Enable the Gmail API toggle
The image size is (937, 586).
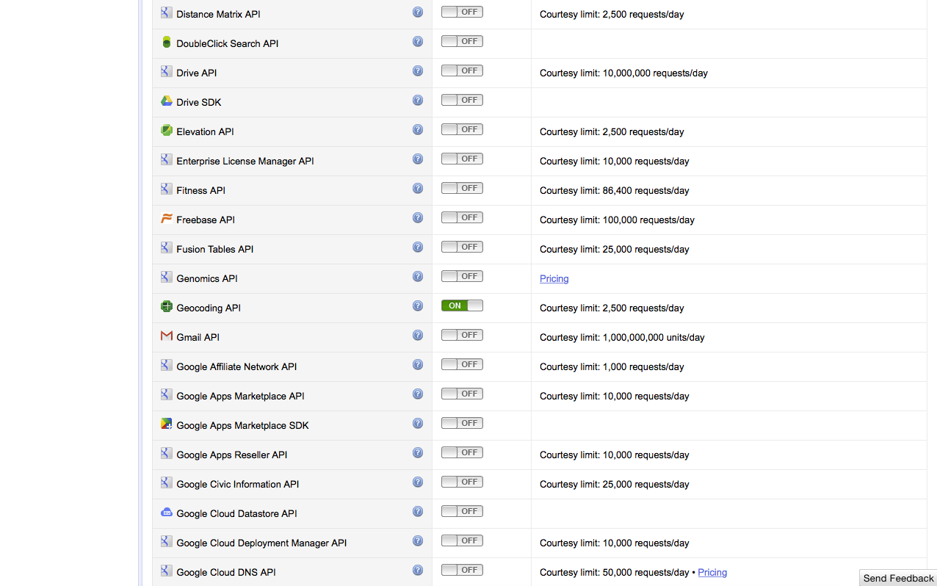point(462,335)
